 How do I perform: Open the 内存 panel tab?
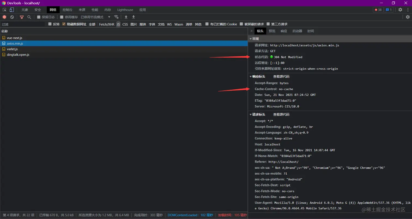click(108, 10)
